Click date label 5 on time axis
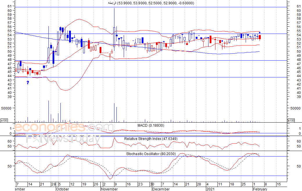This screenshot has width=302, height=191. point(60,184)
